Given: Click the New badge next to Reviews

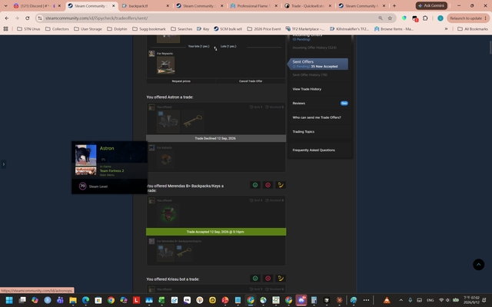Looking at the screenshot, I should (x=344, y=103).
